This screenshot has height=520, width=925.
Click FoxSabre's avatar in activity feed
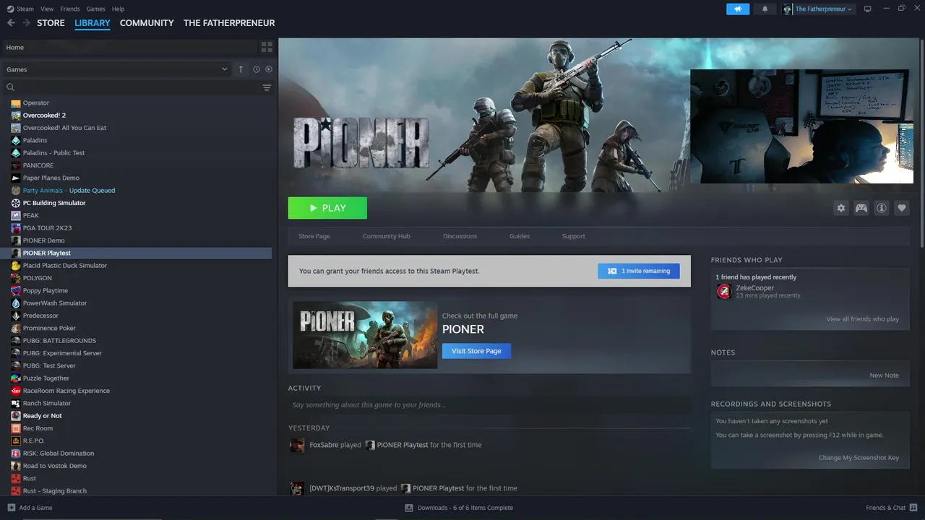297,446
